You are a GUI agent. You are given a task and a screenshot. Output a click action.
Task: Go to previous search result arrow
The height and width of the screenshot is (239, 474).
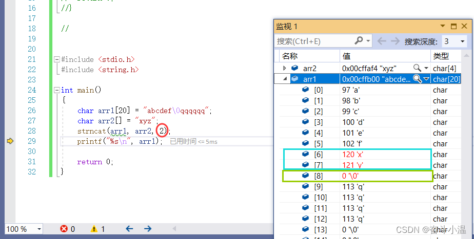[382, 41]
